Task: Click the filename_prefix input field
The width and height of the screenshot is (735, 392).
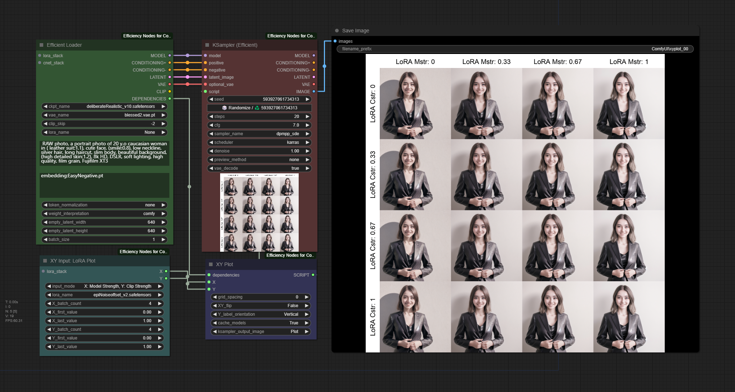Action: tap(515, 49)
